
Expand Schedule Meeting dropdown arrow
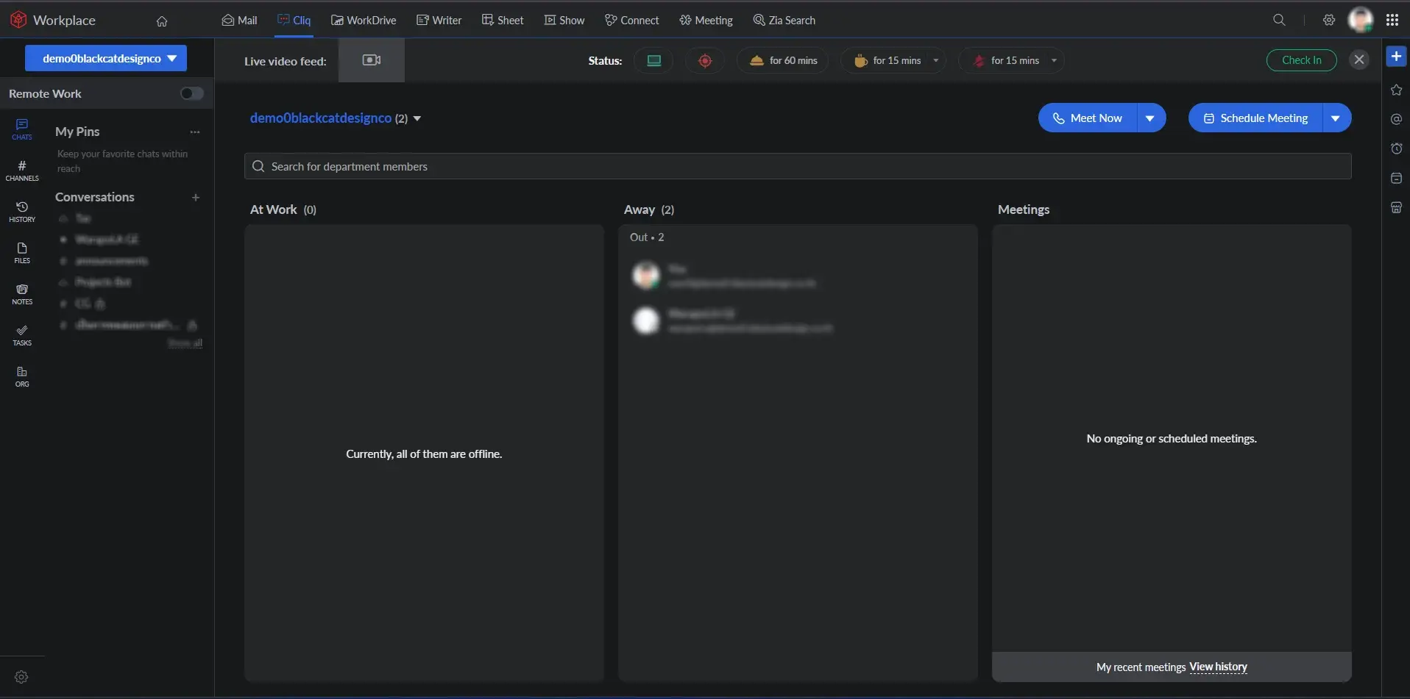click(1336, 118)
